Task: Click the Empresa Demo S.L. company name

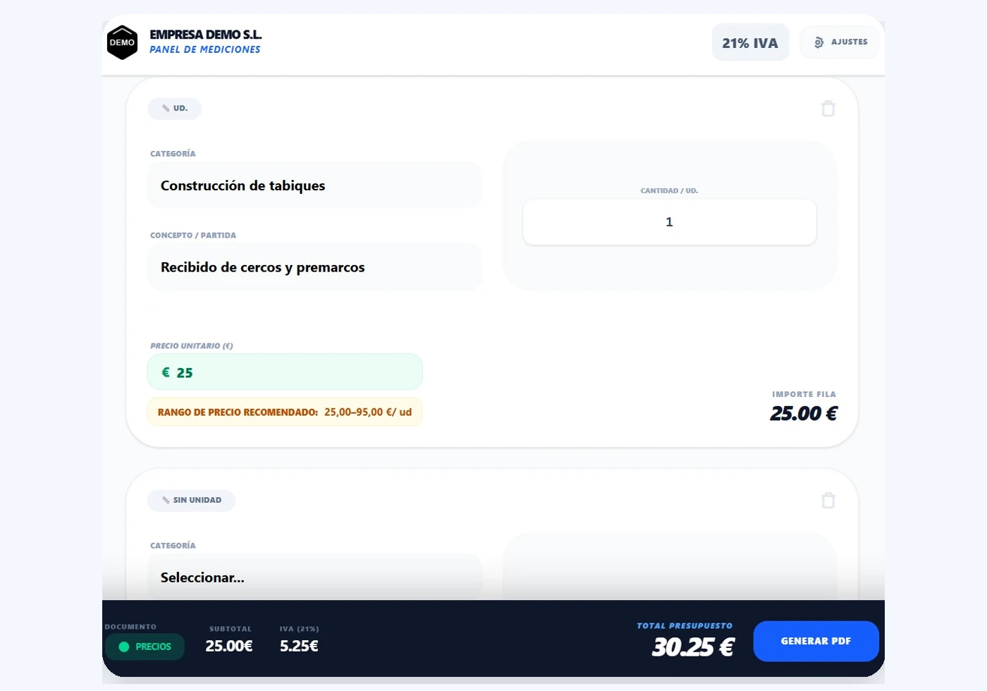Action: 205,35
